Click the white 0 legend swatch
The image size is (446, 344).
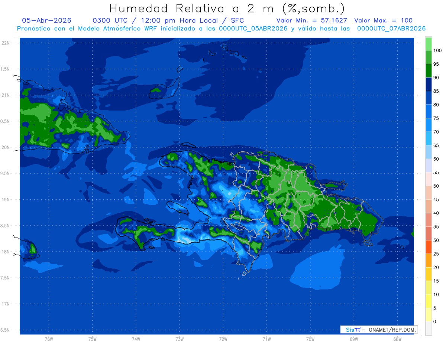(429, 328)
